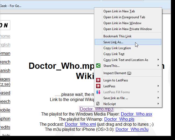Select Open Link in New Window
This screenshot has width=175, height=140.
pyautogui.click(x=128, y=23)
